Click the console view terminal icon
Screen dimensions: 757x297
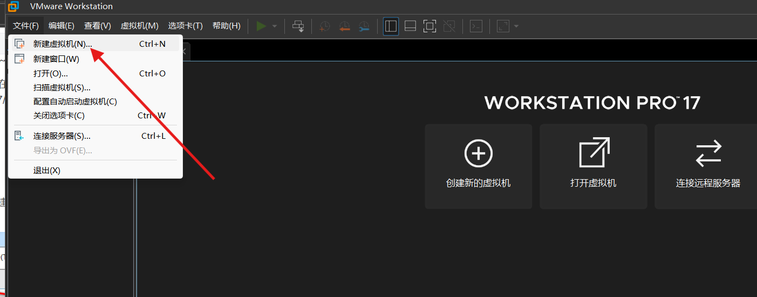coord(476,26)
